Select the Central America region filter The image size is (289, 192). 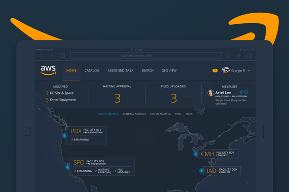134,114
